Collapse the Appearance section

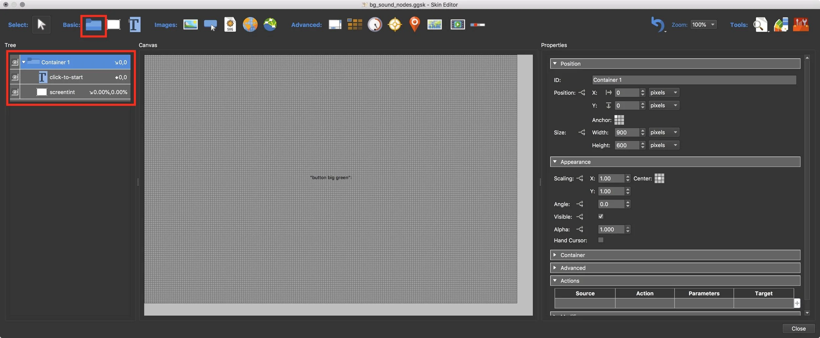click(555, 162)
